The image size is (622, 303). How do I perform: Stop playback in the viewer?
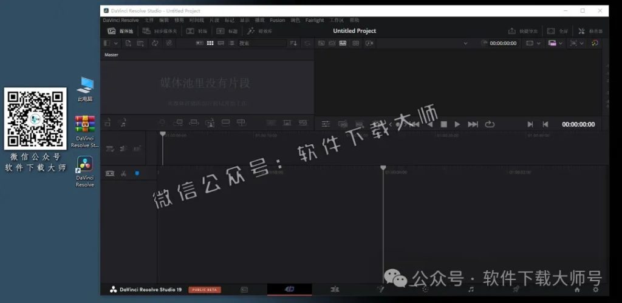pos(444,124)
